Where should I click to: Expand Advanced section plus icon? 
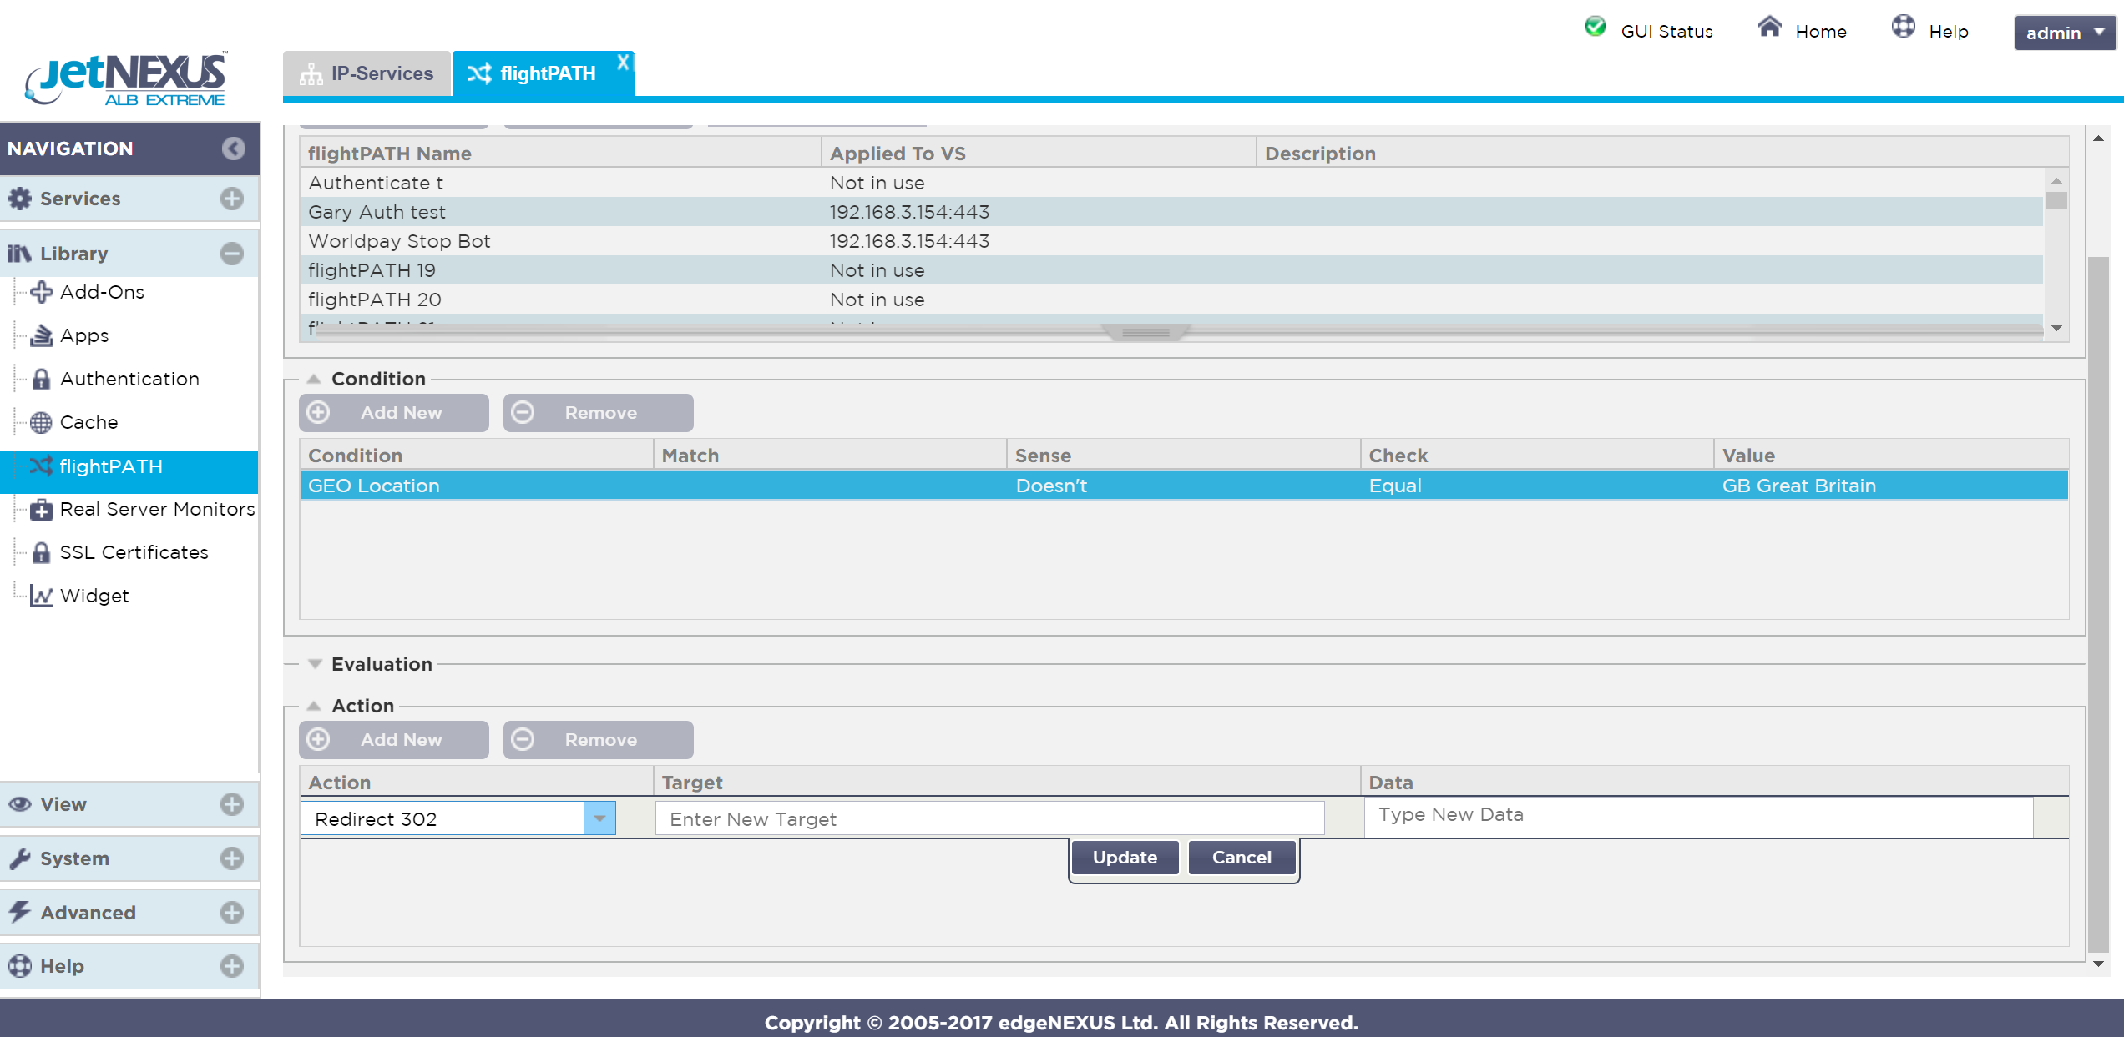(232, 913)
